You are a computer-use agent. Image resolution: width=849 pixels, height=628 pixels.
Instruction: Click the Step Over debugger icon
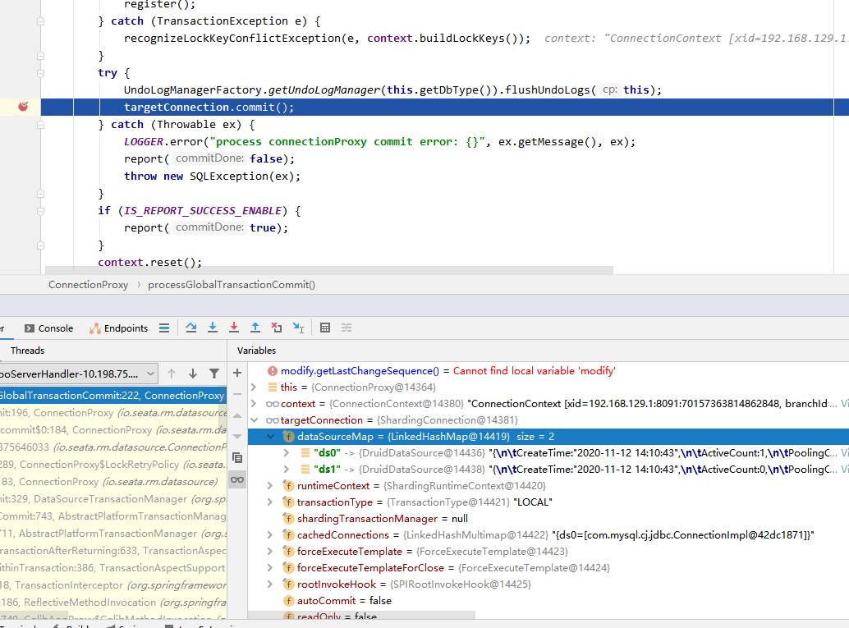[191, 328]
